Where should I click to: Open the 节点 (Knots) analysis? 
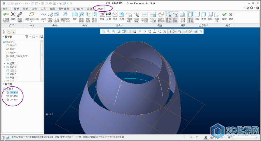[115, 14]
